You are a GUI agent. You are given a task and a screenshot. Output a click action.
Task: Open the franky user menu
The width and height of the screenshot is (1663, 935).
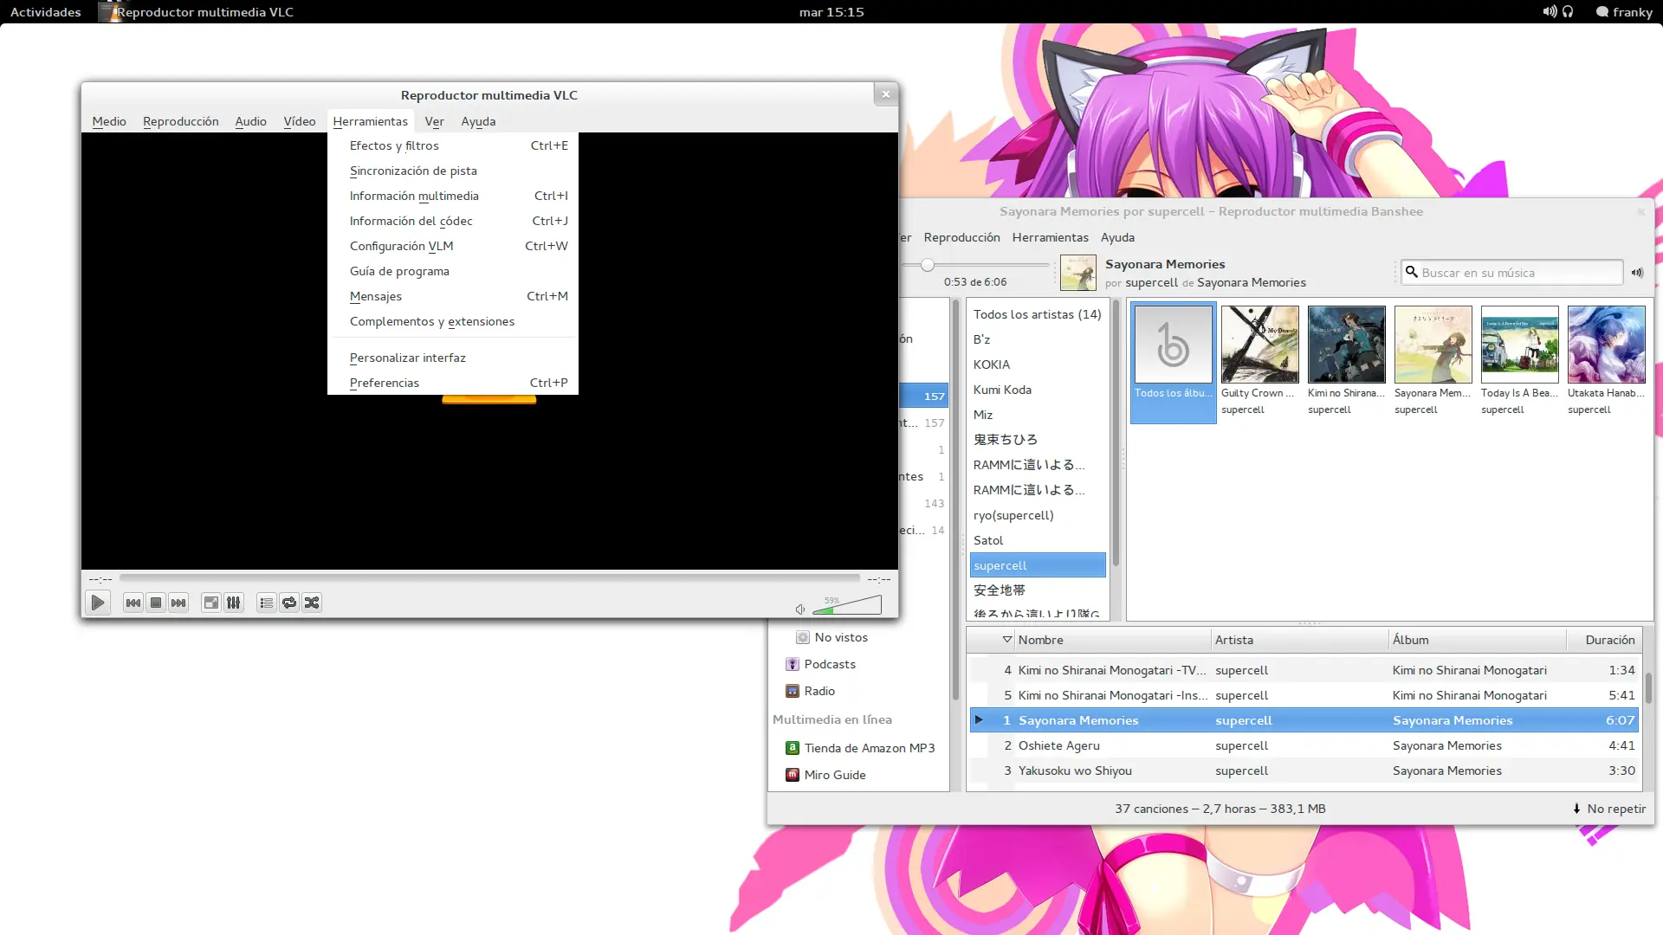click(x=1625, y=12)
